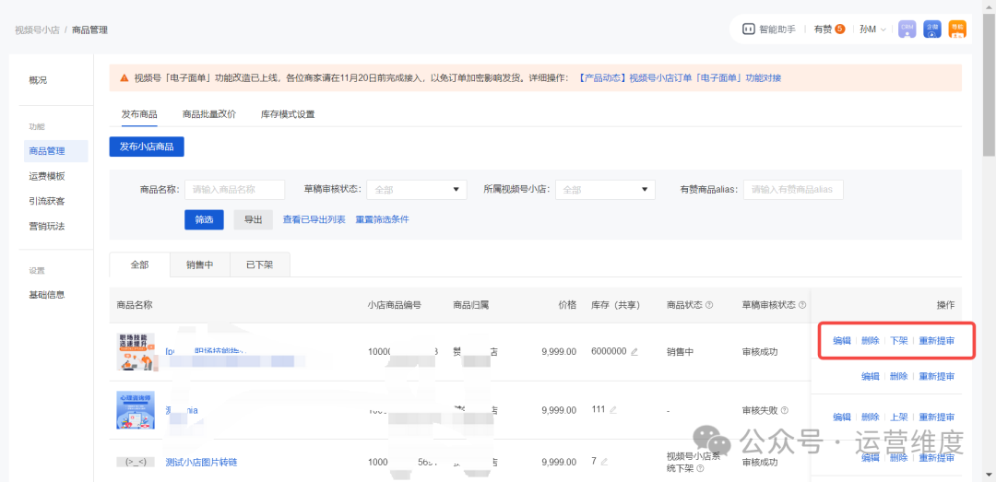Click help icon beside 视频号小店系统下架
996x482 pixels.
tap(700, 469)
